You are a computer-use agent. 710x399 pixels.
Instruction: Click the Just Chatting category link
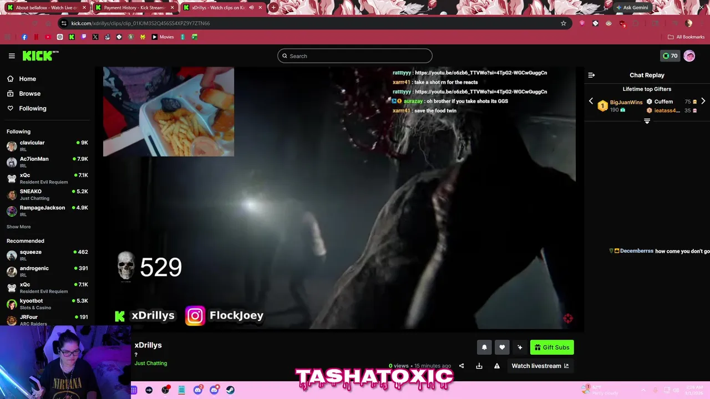150,364
